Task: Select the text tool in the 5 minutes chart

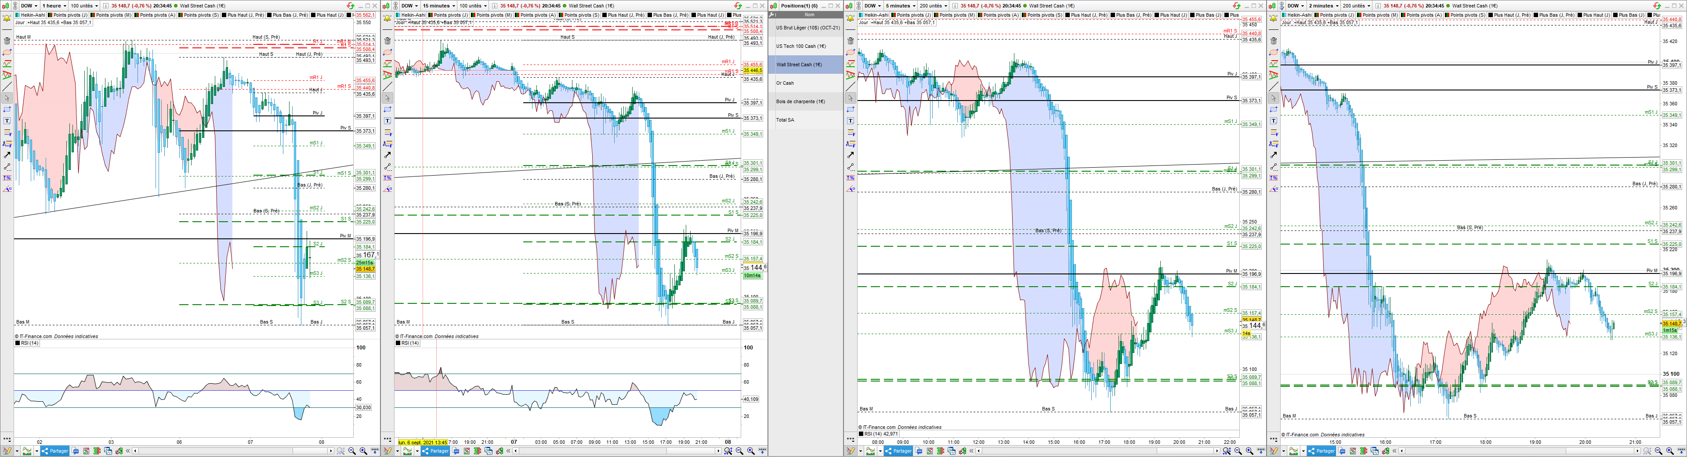Action: tap(850, 120)
